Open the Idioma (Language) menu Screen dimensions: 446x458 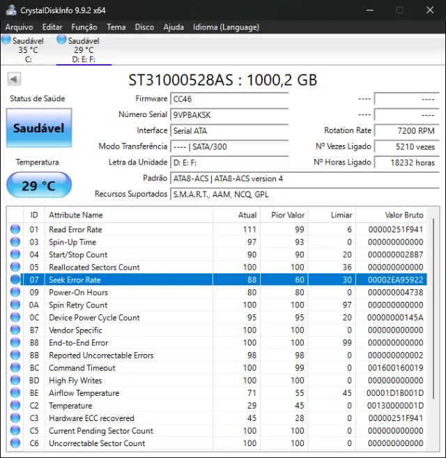(226, 27)
